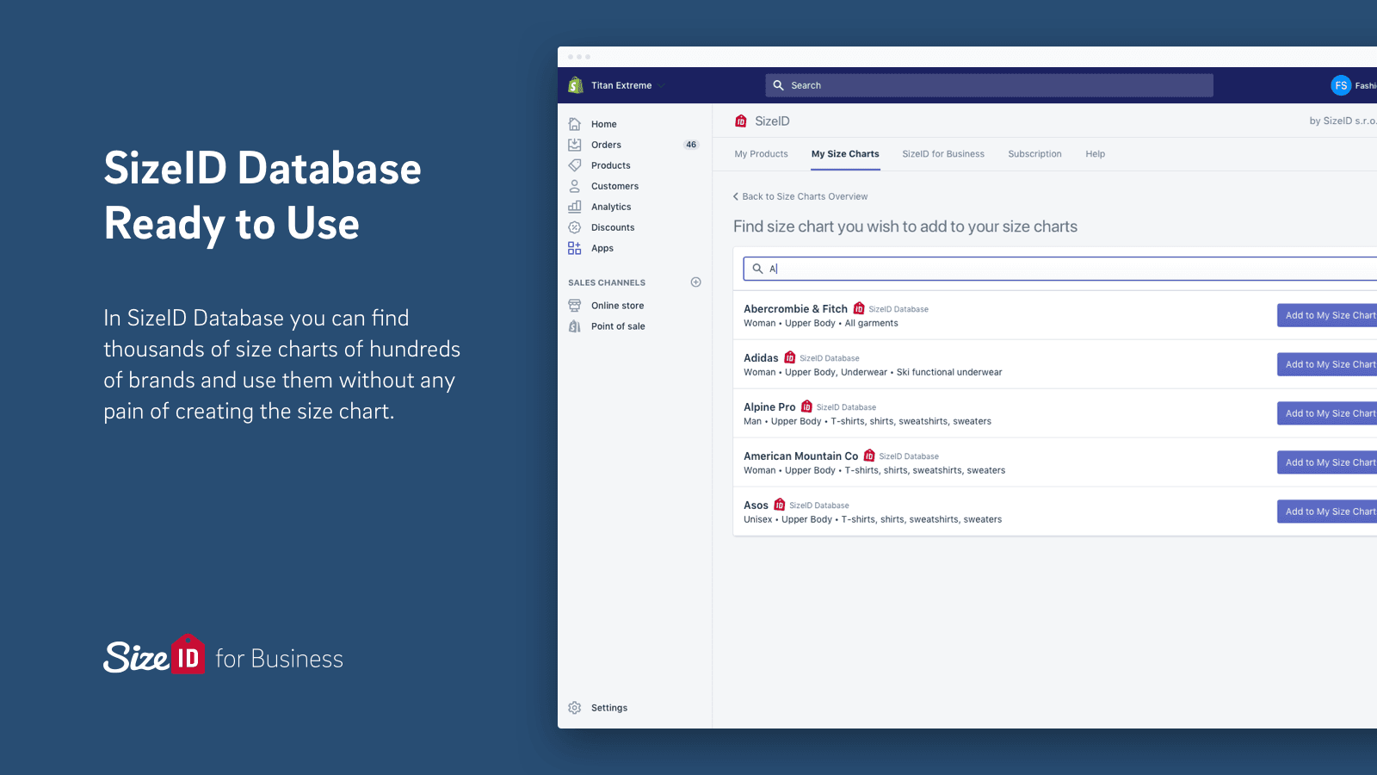Open the FS account avatar menu
Viewport: 1377px width, 775px height.
point(1342,84)
